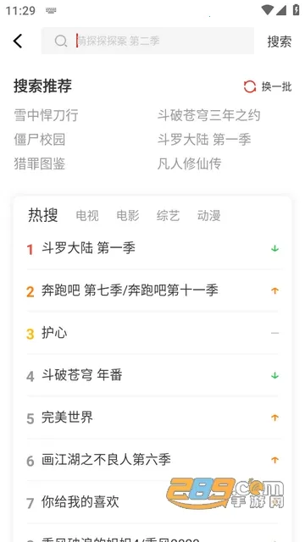Tap the orange up arrow beside 完美世界

tap(274, 418)
